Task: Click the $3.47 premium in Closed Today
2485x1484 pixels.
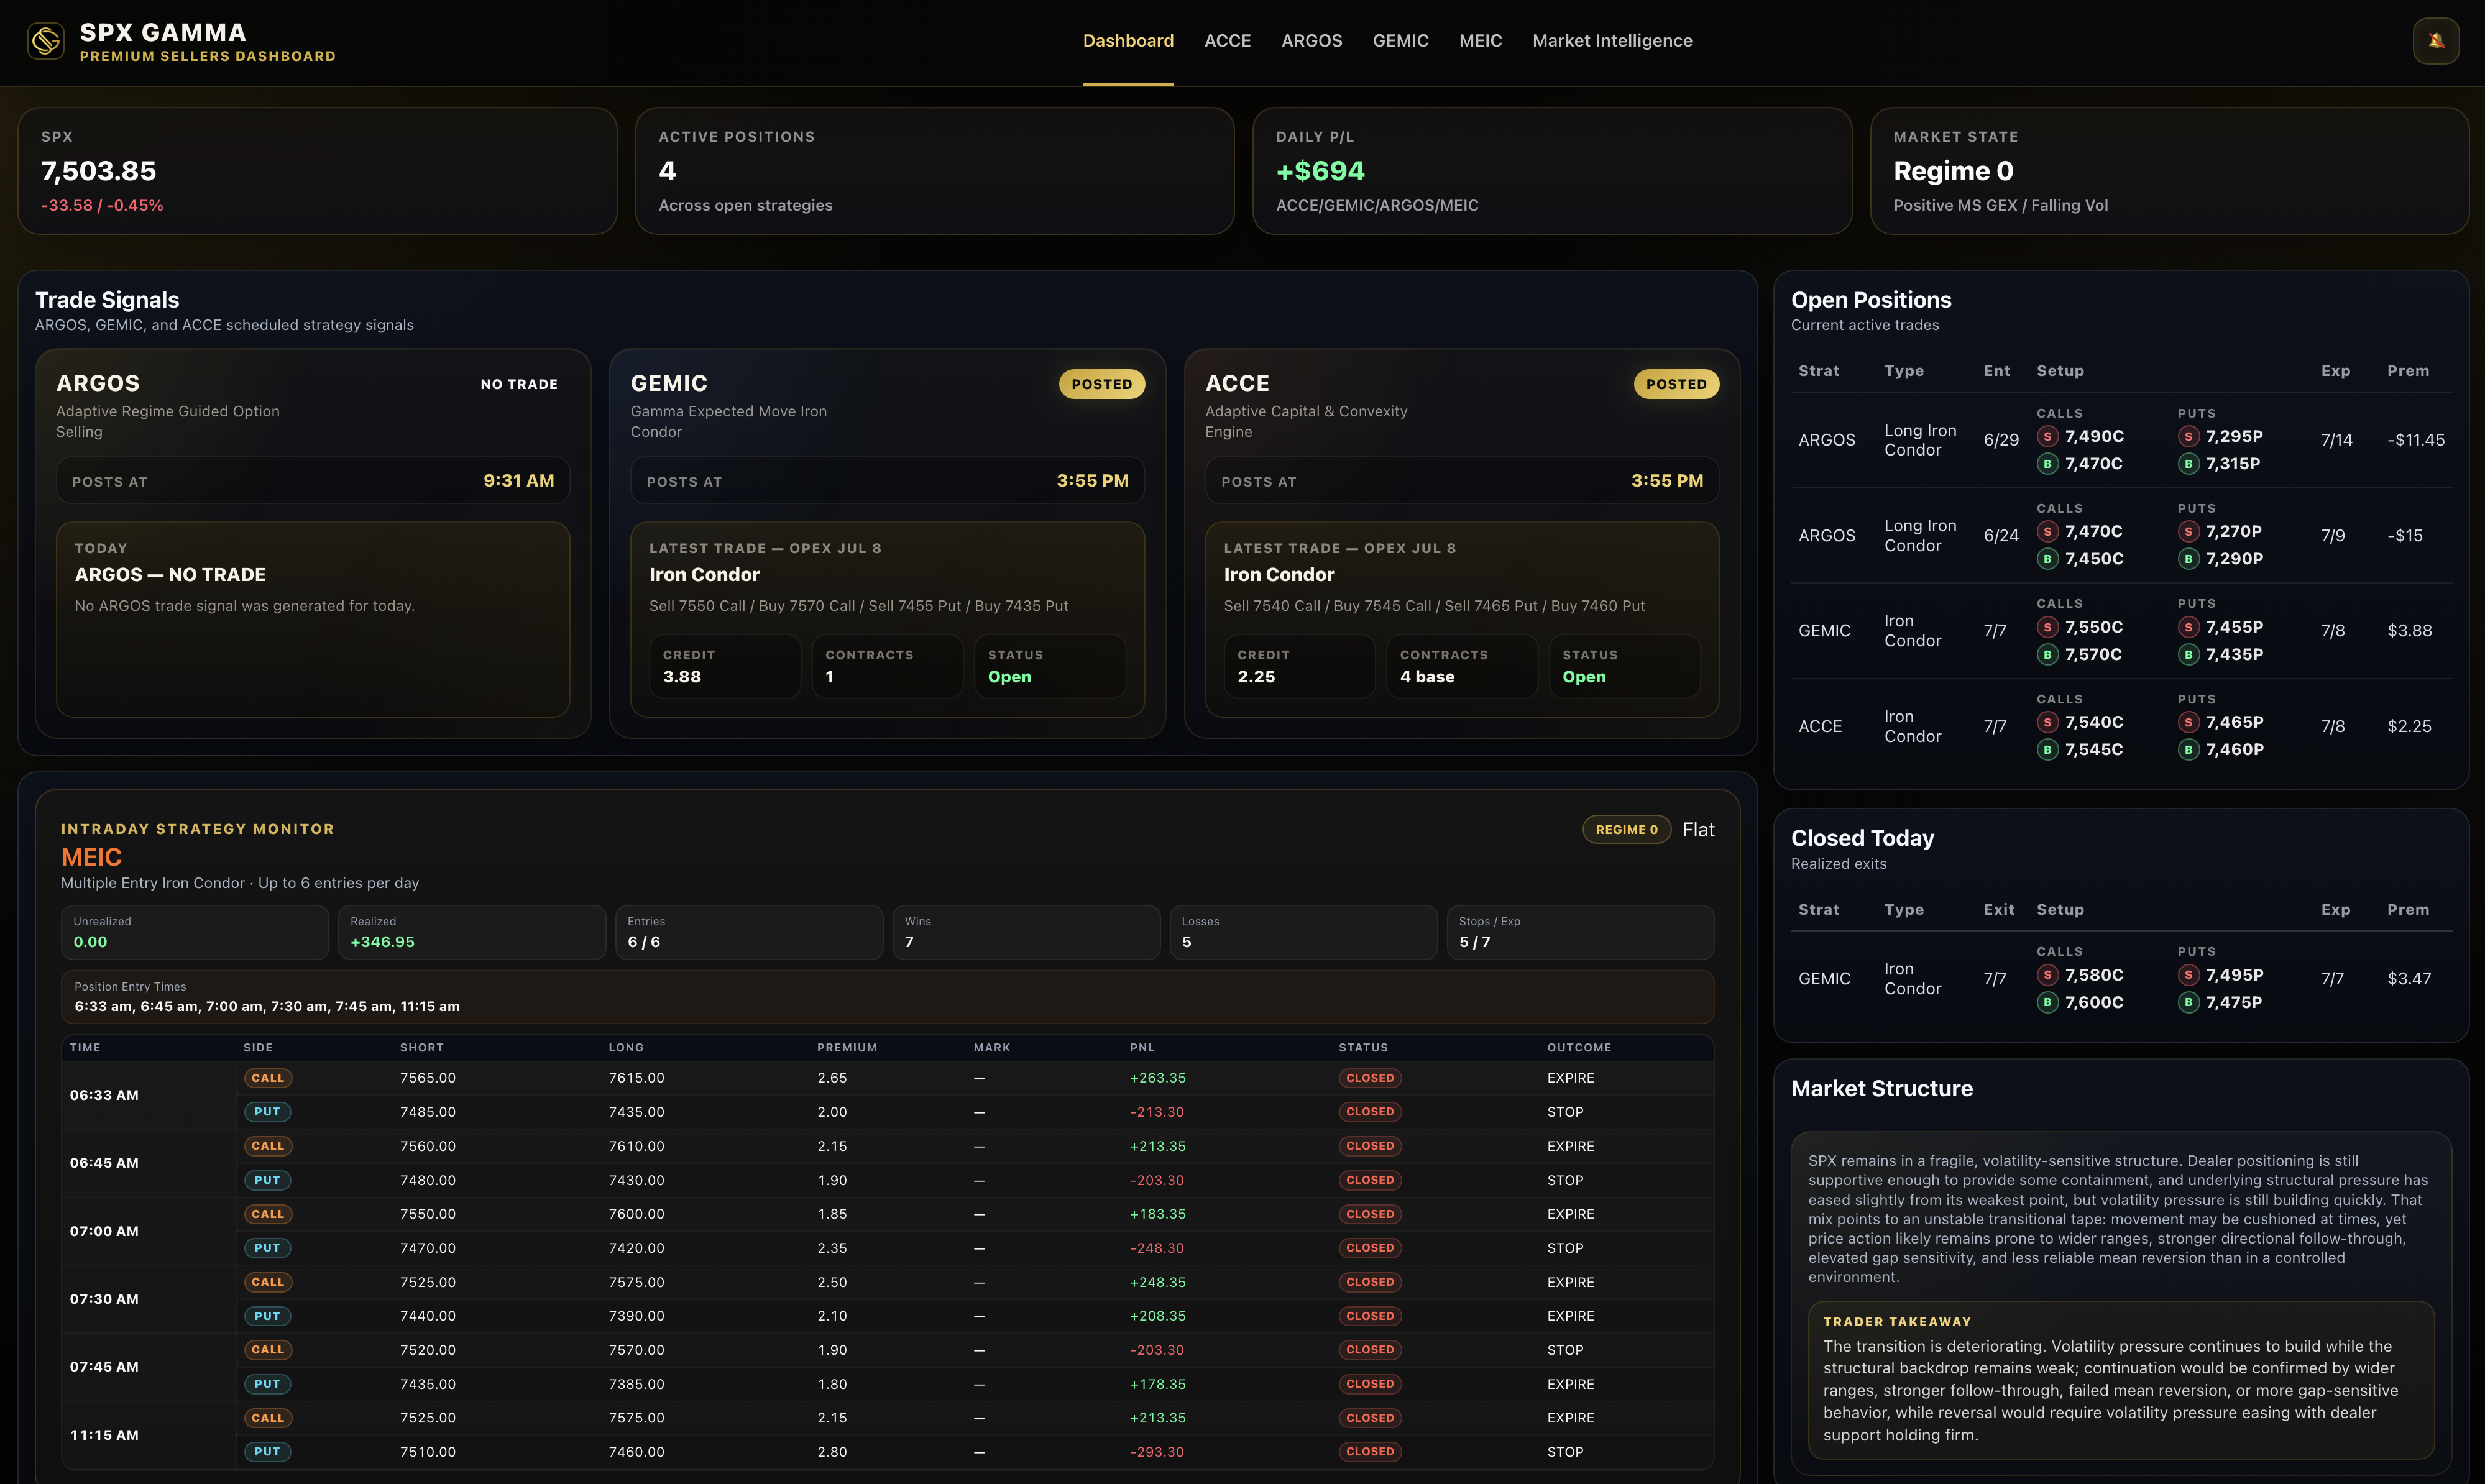Action: [x=2409, y=979]
